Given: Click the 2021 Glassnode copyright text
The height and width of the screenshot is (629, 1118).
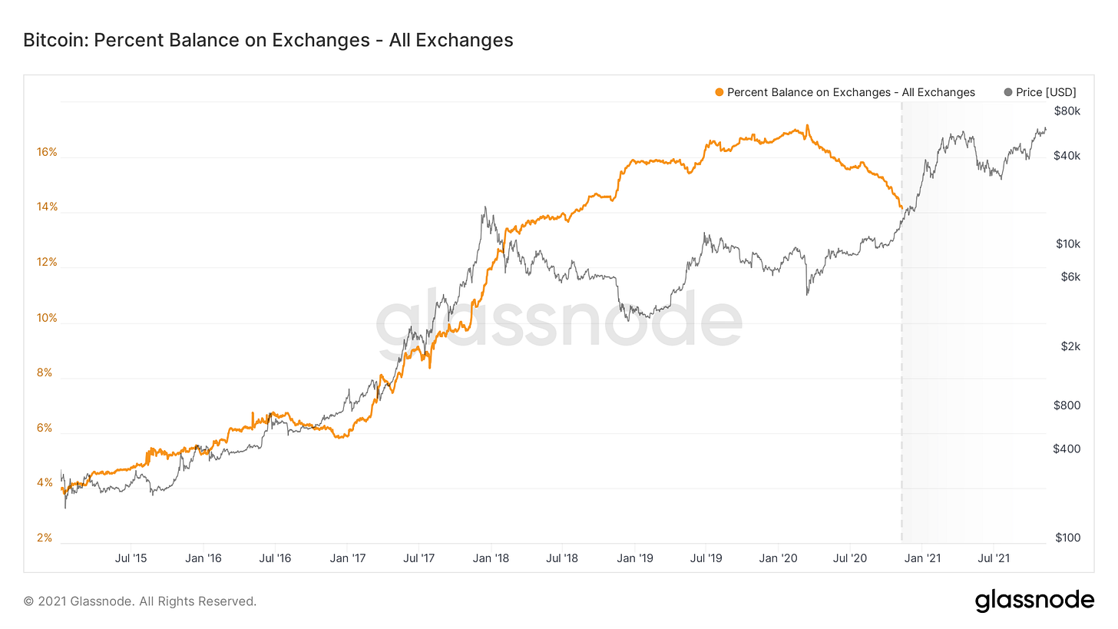Looking at the screenshot, I should [x=140, y=601].
